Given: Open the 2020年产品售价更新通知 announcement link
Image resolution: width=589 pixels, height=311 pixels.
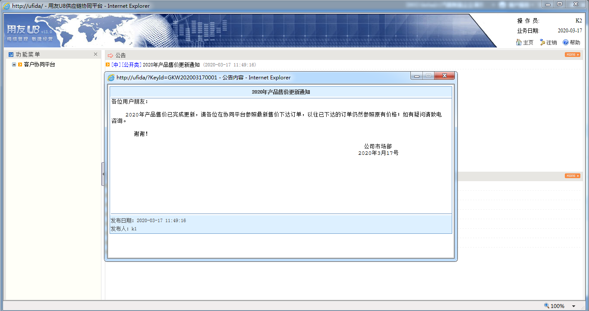Looking at the screenshot, I should pos(171,65).
